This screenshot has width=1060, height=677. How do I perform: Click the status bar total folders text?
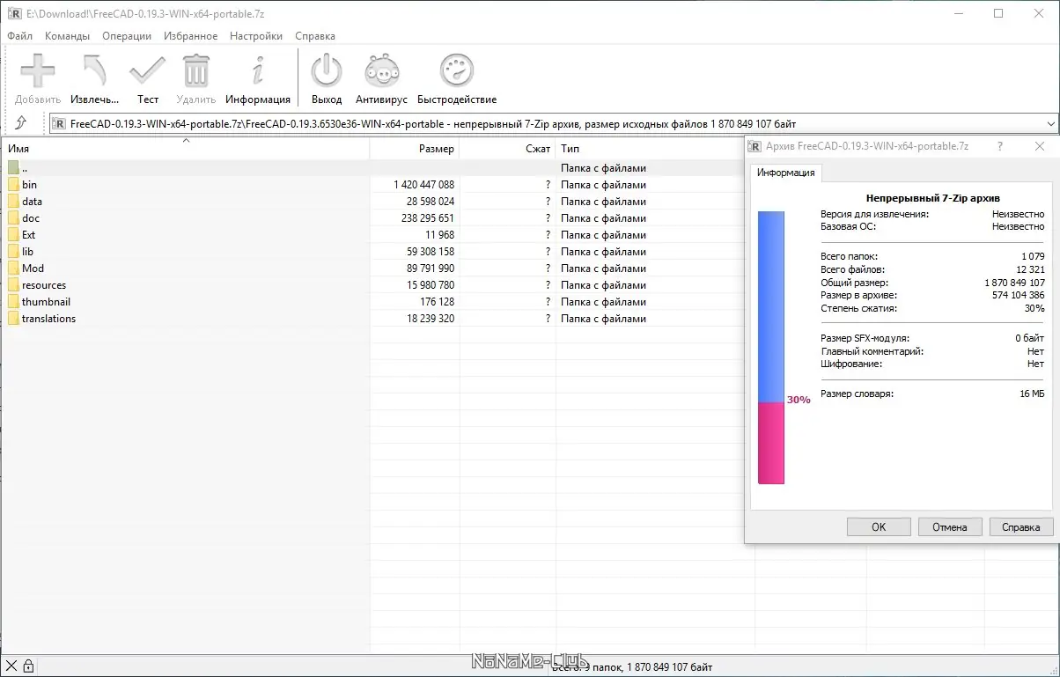pos(632,666)
